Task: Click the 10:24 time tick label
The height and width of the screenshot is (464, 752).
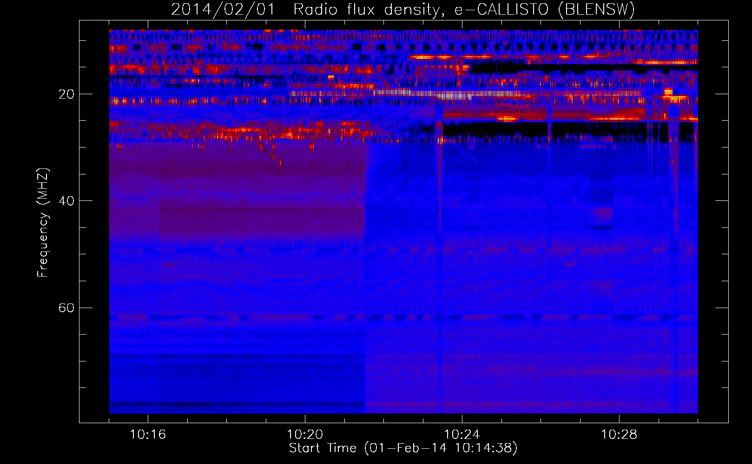Action: pos(462,435)
